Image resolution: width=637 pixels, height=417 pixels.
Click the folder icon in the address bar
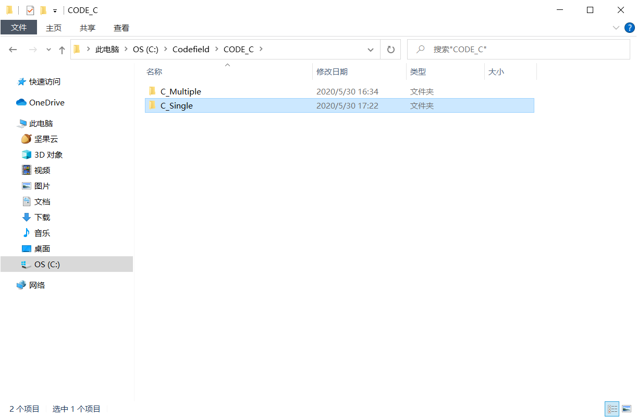pos(76,49)
